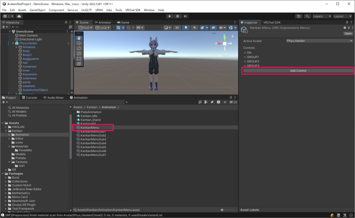Open the UniGLTF menu
Viewport: 355px width, 218px height.
(x=86, y=10)
